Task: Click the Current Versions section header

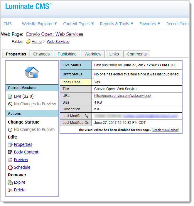Action: click(x=32, y=88)
